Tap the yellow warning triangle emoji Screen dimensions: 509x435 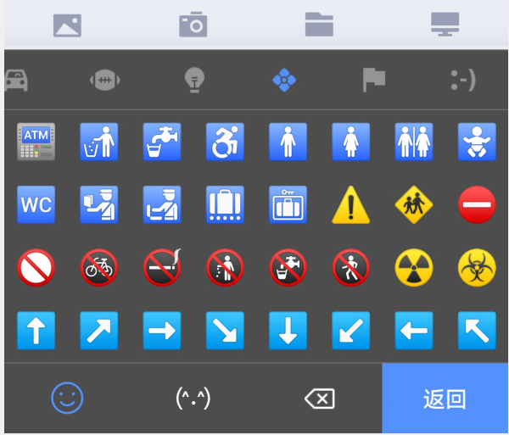pyautogui.click(x=350, y=204)
